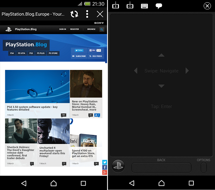Open the BROWSE menu
Viewport: 215px width, 190px height.
tap(91, 29)
